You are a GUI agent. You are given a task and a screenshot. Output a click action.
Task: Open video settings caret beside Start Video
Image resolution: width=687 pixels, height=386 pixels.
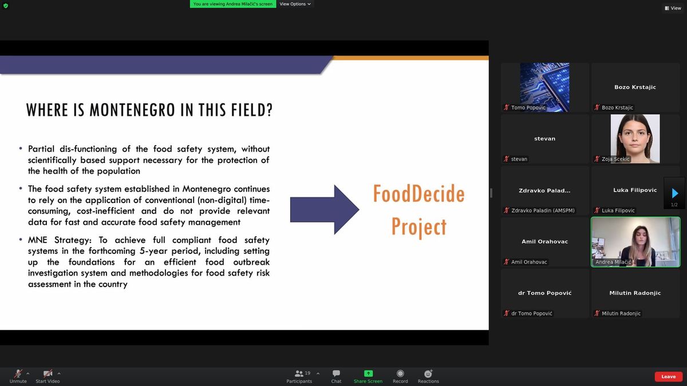click(59, 373)
